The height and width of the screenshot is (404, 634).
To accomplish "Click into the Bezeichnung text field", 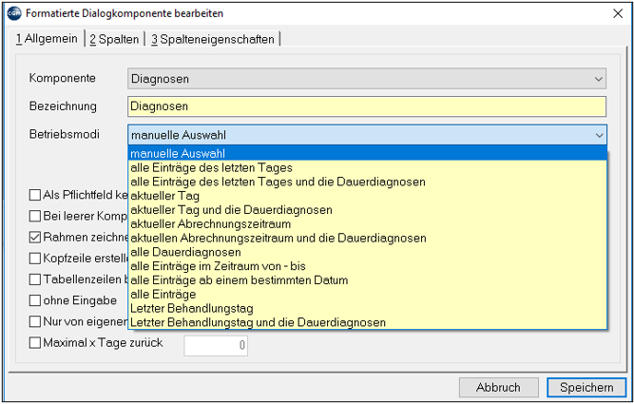I will [x=367, y=106].
